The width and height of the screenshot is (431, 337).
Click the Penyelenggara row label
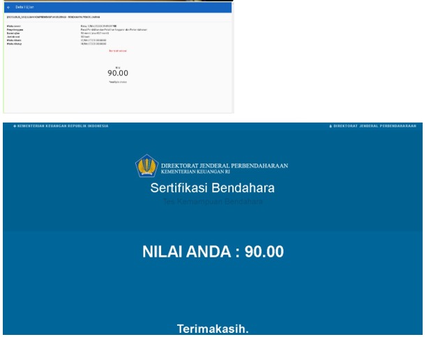pos(15,30)
